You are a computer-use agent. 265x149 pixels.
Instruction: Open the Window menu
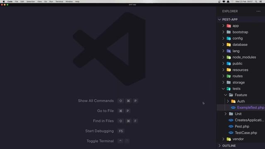(69, 2)
